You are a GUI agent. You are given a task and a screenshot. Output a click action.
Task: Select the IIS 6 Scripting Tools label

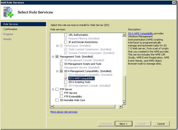coord(79,82)
